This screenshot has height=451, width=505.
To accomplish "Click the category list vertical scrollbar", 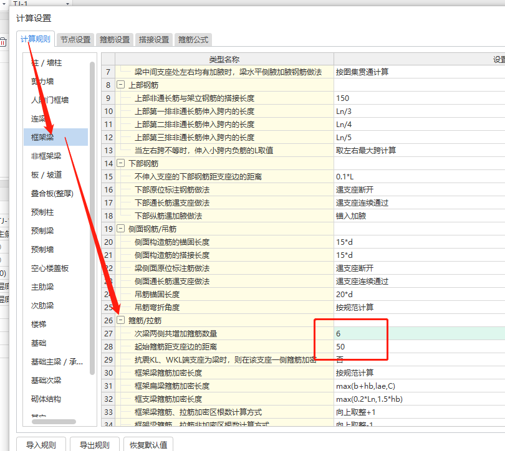I will pos(92,218).
